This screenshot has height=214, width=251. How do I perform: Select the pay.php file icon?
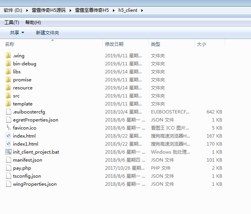[8, 168]
